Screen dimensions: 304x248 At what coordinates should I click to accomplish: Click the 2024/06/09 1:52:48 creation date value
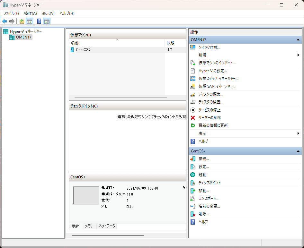pos(142,188)
